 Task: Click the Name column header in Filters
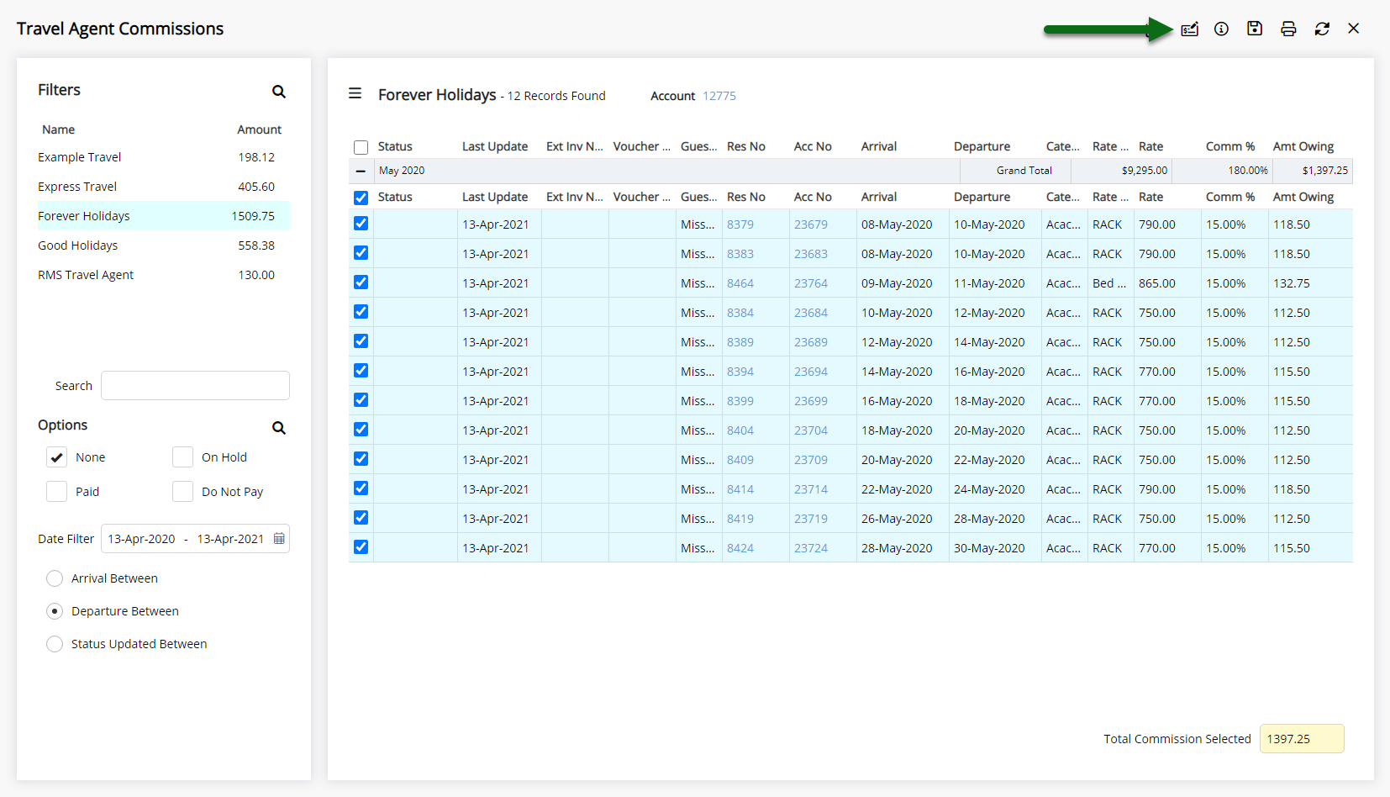coord(59,129)
